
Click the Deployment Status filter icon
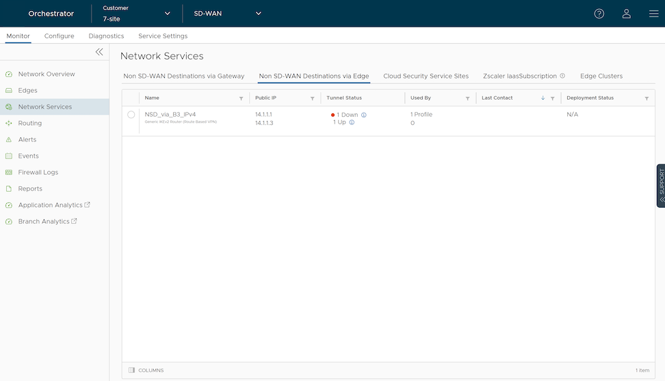point(647,98)
